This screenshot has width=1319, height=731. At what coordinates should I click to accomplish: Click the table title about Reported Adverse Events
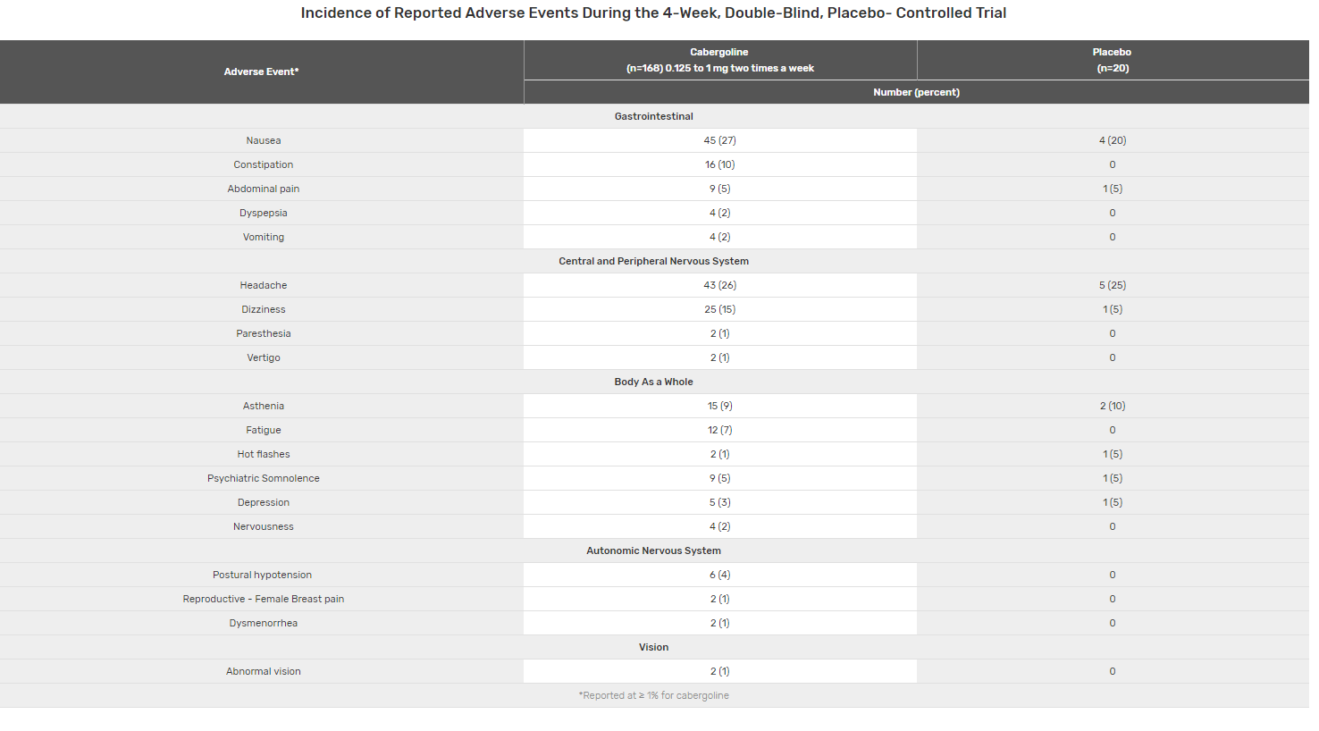pos(653,13)
